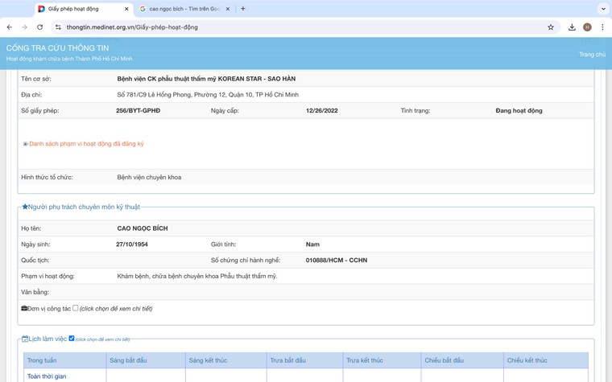Click the browser back arrow
This screenshot has width=612, height=382.
(x=10, y=27)
